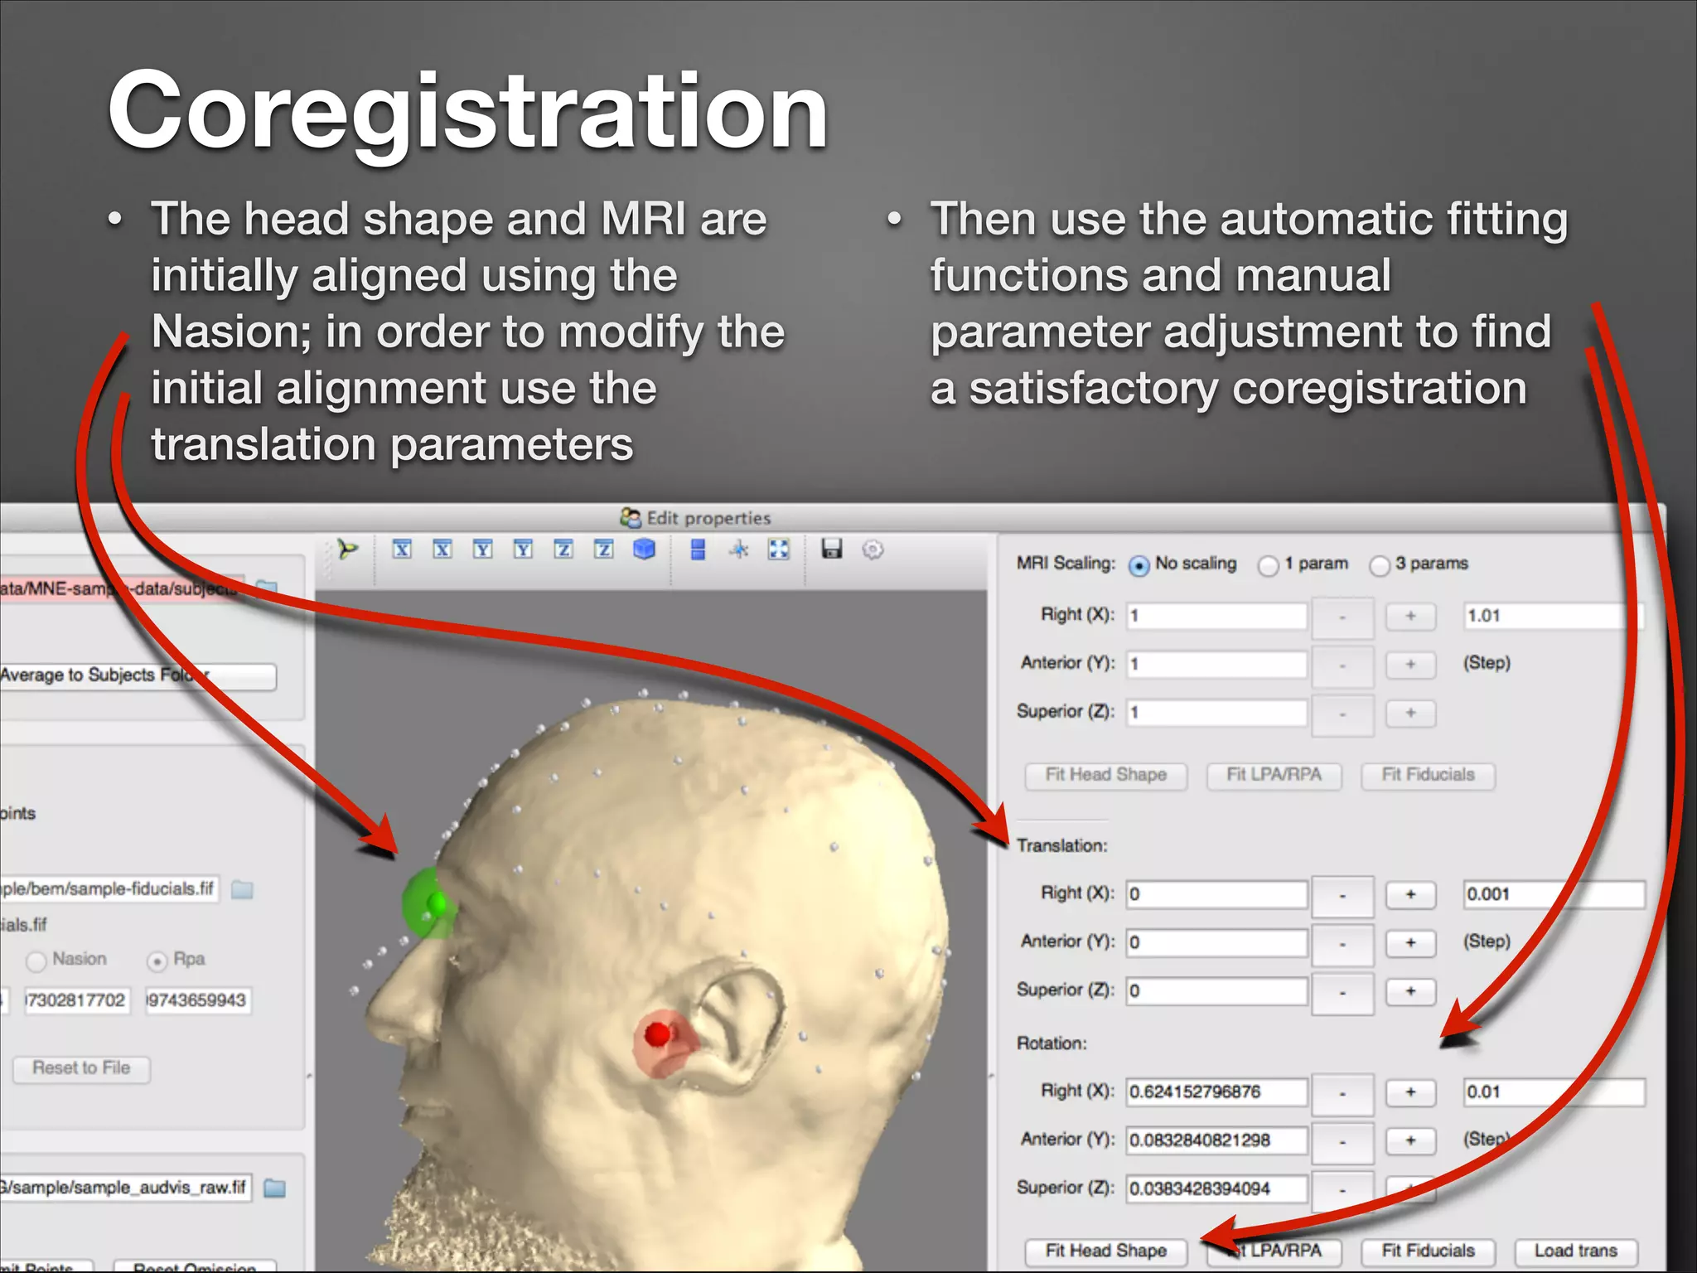Click Fit Head Shape button at bottom
1697x1273 pixels.
pyautogui.click(x=1105, y=1251)
